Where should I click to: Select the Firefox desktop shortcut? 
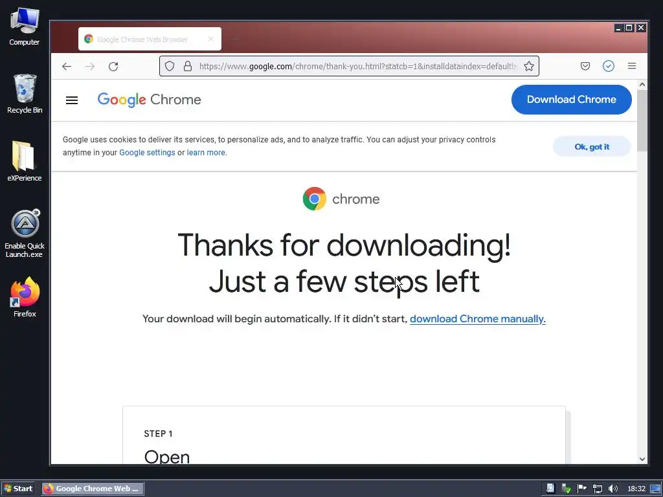point(25,296)
